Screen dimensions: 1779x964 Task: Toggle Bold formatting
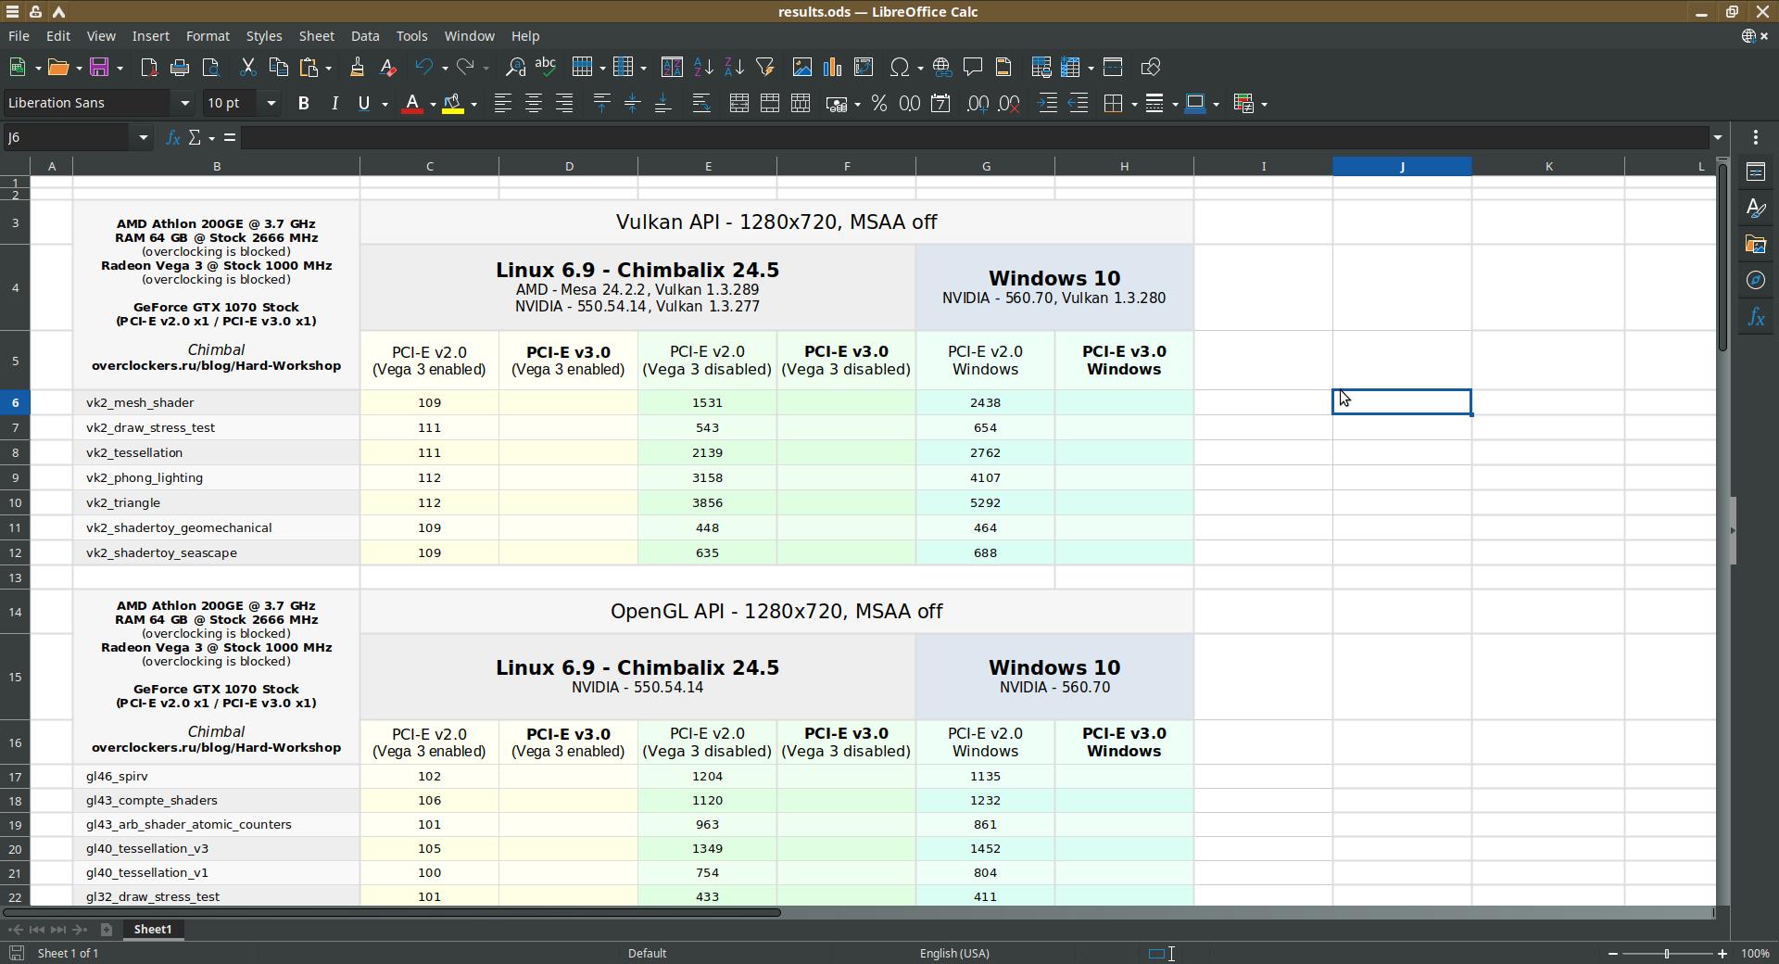coord(303,104)
